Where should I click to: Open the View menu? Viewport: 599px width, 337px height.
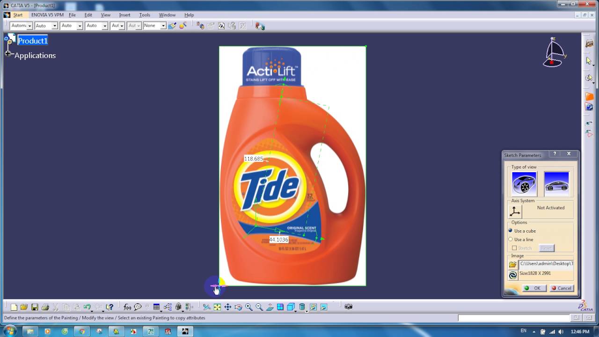point(106,15)
